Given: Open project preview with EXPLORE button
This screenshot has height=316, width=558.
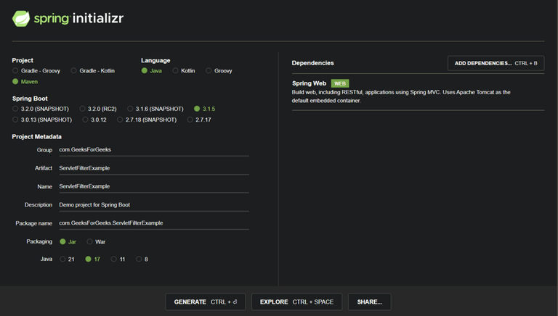Looking at the screenshot, I should 296,302.
